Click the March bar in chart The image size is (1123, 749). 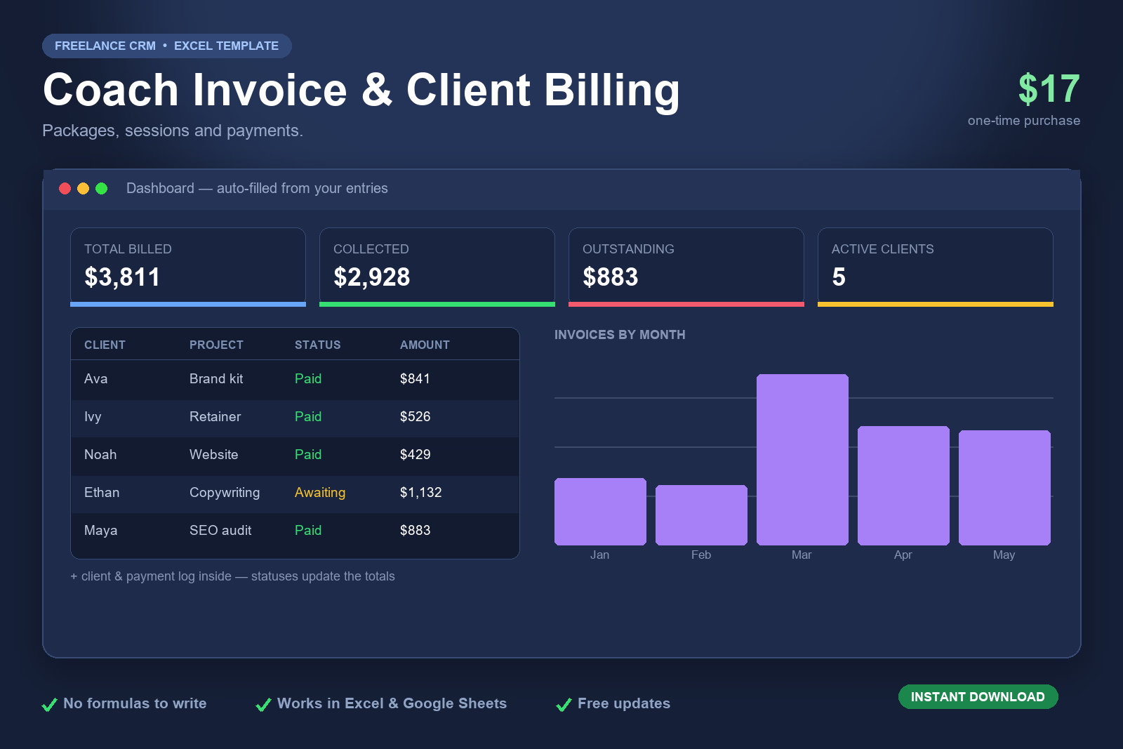(802, 460)
